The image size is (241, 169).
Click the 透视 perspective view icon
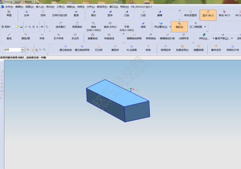click(143, 25)
